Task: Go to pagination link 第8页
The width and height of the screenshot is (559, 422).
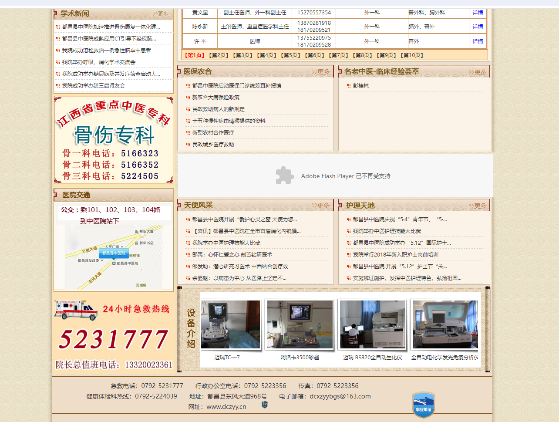Action: point(362,55)
